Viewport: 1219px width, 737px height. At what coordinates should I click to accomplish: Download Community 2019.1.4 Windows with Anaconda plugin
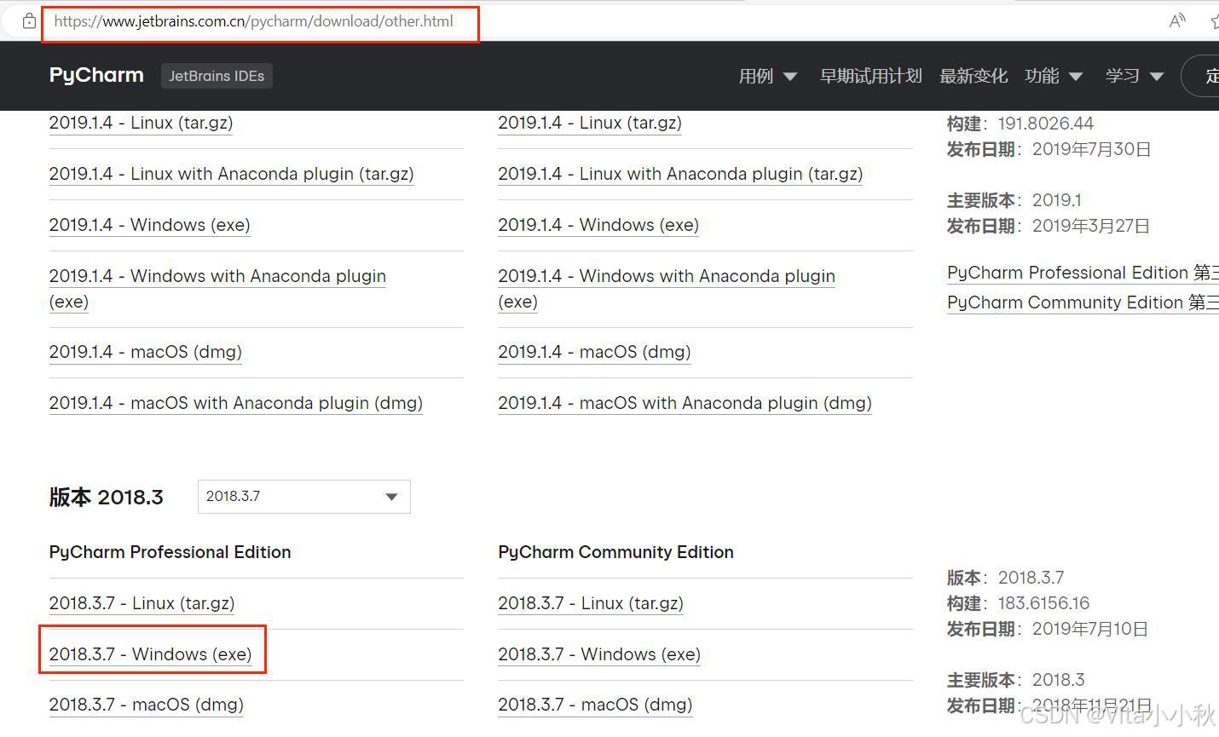pyautogui.click(x=667, y=289)
